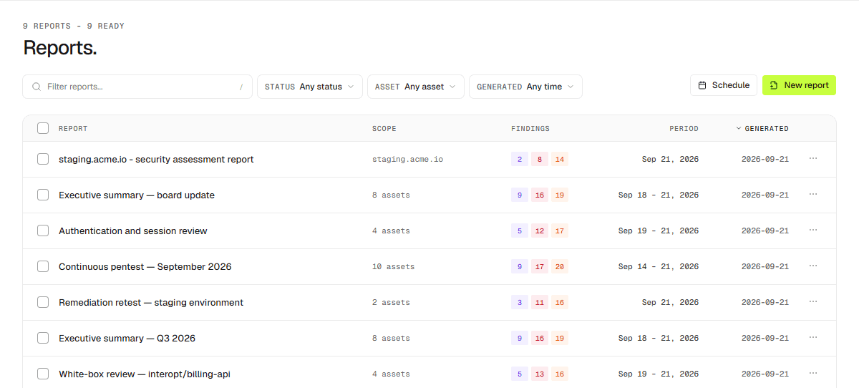This screenshot has height=388, width=859.
Task: Open White-box review — interopt/billing-api report
Action: (145, 374)
